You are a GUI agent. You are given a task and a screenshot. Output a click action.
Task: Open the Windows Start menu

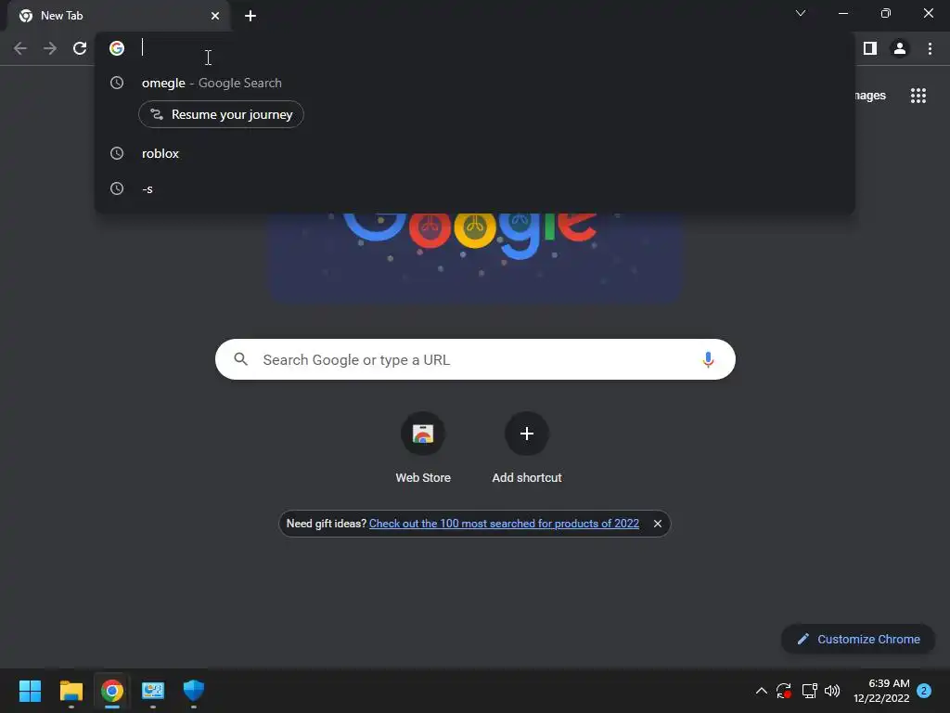(30, 691)
